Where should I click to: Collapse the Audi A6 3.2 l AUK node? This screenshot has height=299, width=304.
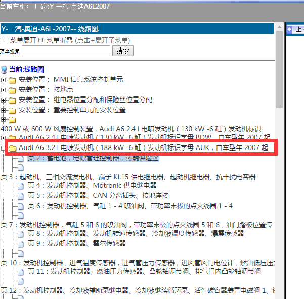[3, 148]
